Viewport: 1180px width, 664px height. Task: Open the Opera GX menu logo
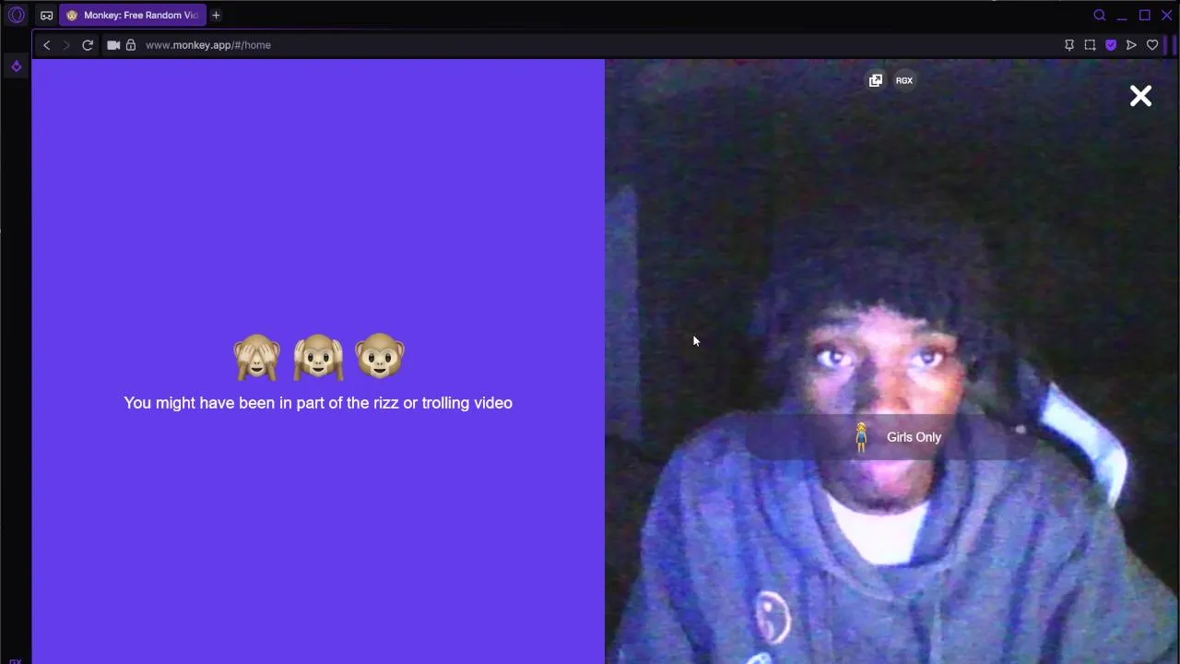click(16, 15)
